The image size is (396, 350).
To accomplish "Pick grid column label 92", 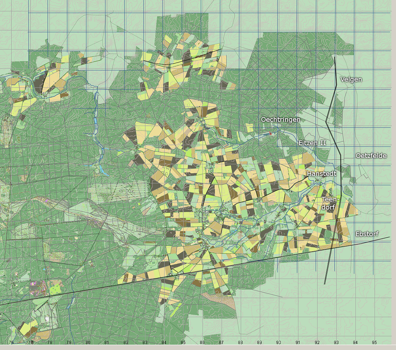I will (317, 343).
